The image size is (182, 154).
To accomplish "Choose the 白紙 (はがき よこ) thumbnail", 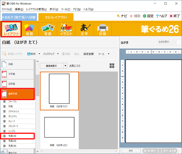I will (x=59, y=130).
